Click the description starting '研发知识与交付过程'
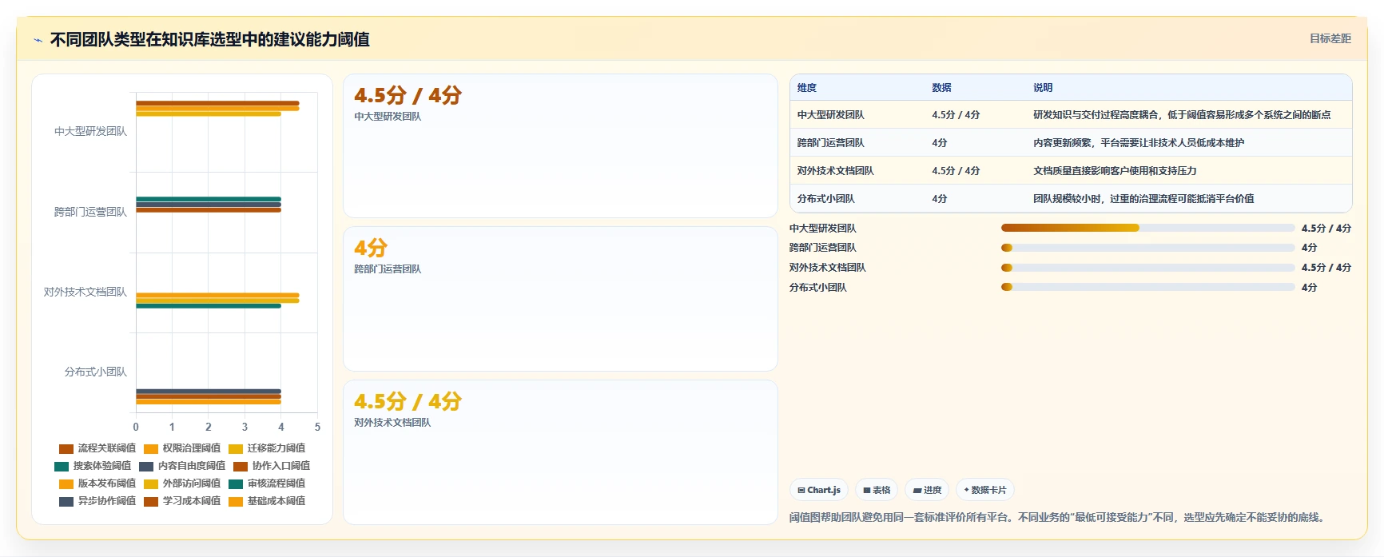1384x557 pixels. (x=1182, y=115)
